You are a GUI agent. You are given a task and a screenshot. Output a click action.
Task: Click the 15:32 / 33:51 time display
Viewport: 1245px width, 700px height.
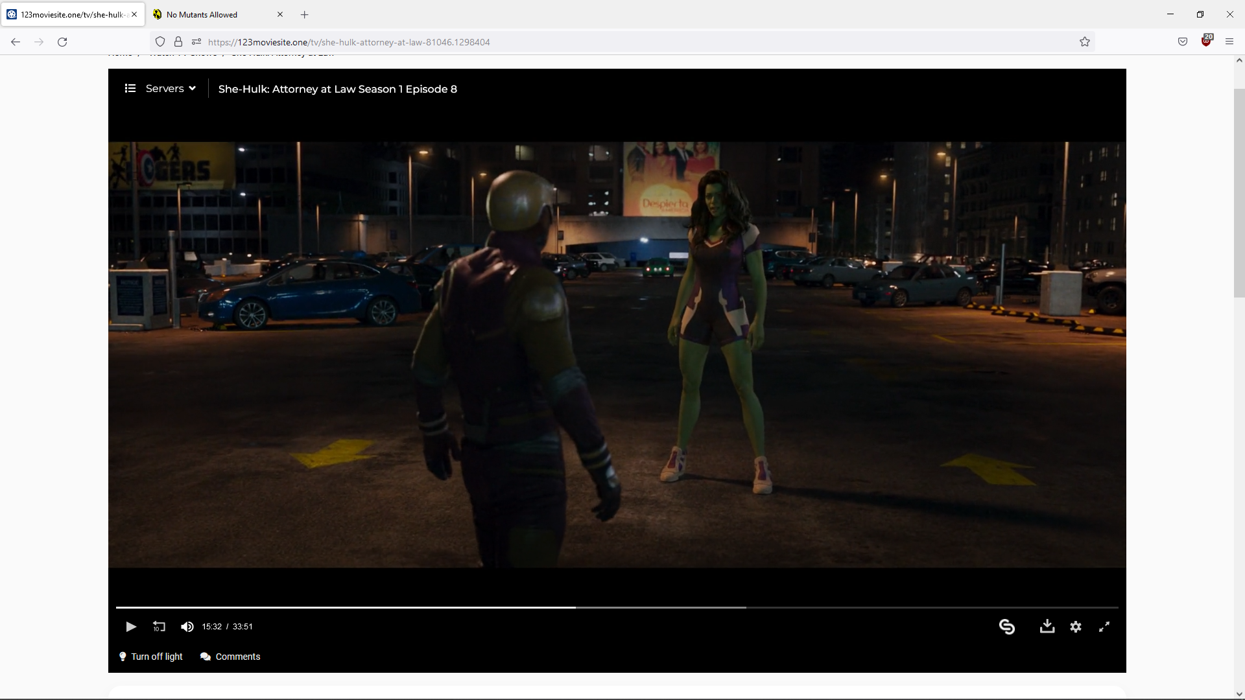click(227, 627)
